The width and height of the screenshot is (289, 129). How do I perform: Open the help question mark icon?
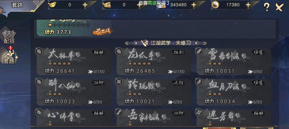pos(267,7)
